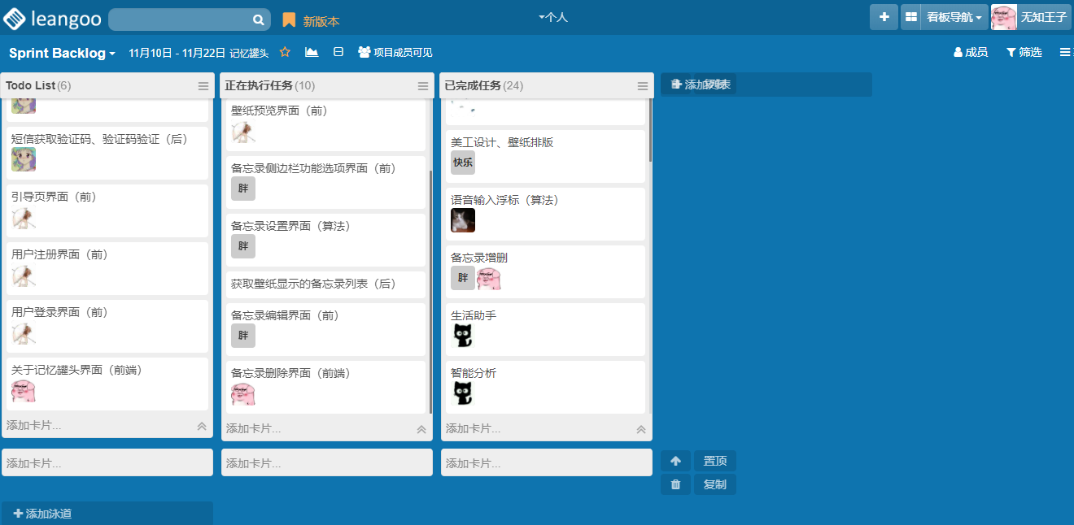The height and width of the screenshot is (525, 1074).
Task: Open Todo List column menu
Action: click(x=203, y=86)
